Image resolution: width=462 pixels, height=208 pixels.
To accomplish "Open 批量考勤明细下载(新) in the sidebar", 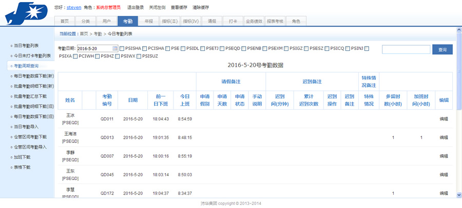I will [34, 86].
